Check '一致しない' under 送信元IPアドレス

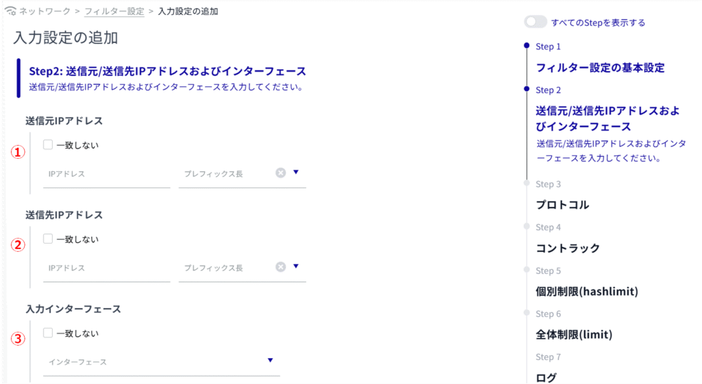tap(48, 145)
